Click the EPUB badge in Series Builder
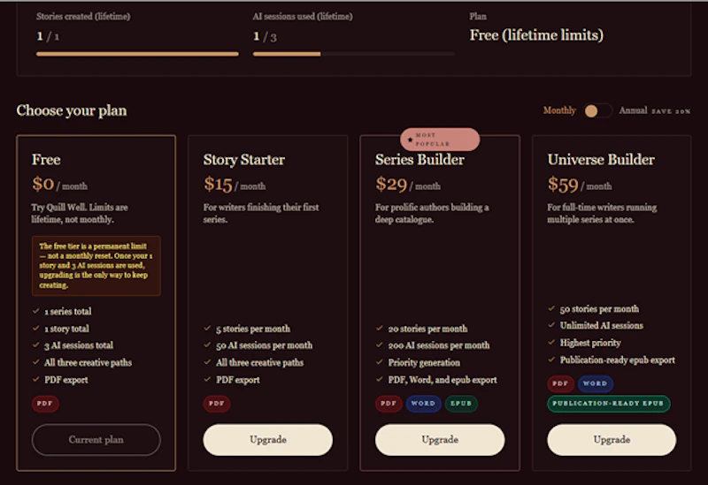708x485 pixels. tap(461, 404)
